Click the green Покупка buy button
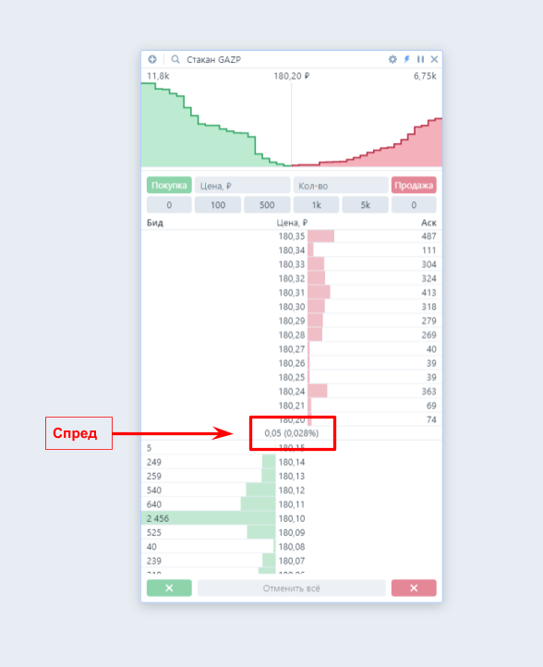The width and height of the screenshot is (543, 667). [x=169, y=185]
